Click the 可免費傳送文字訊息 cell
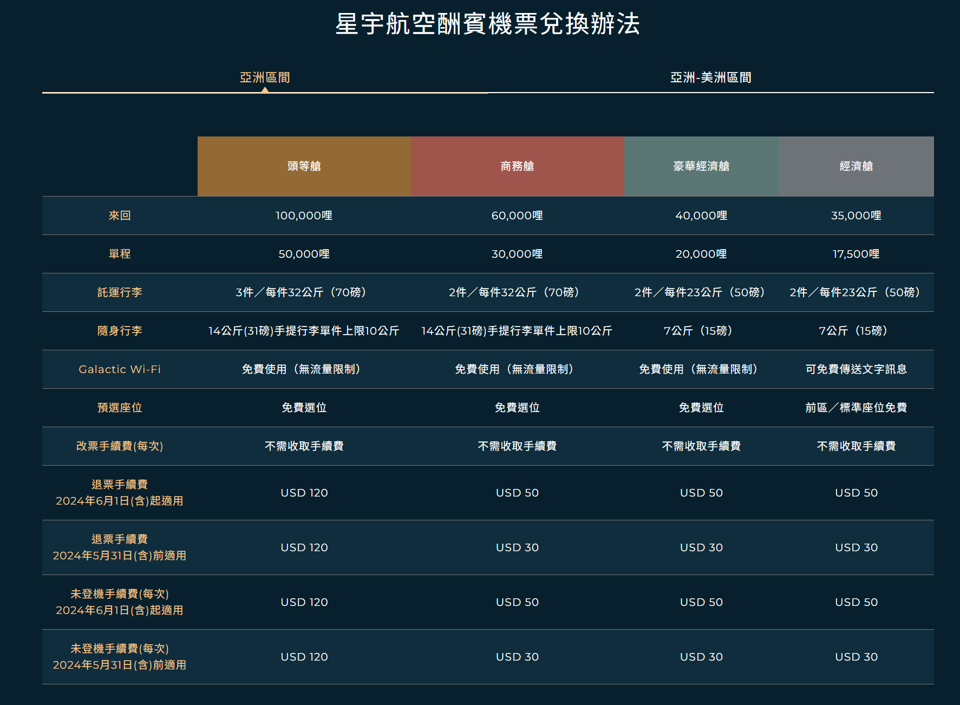The height and width of the screenshot is (705, 960). tap(857, 369)
